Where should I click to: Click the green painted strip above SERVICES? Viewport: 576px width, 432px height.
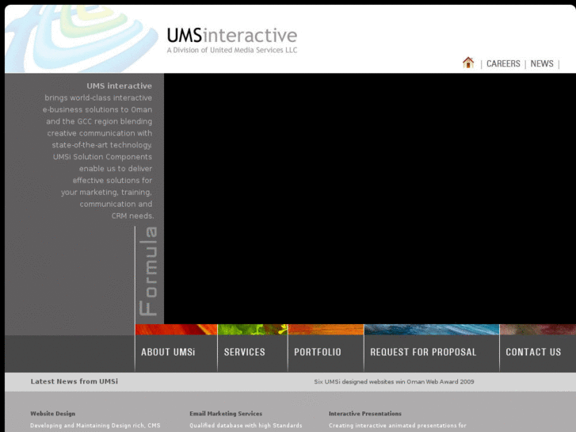[253, 330]
